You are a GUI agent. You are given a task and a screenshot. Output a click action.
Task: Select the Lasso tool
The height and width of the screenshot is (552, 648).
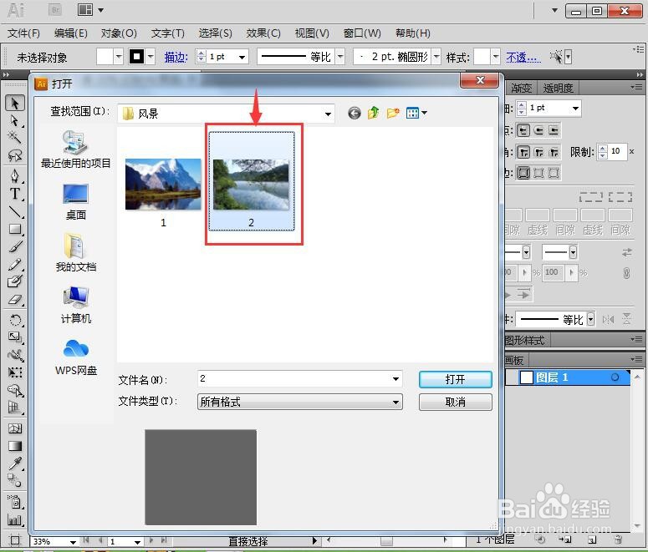pyautogui.click(x=15, y=155)
